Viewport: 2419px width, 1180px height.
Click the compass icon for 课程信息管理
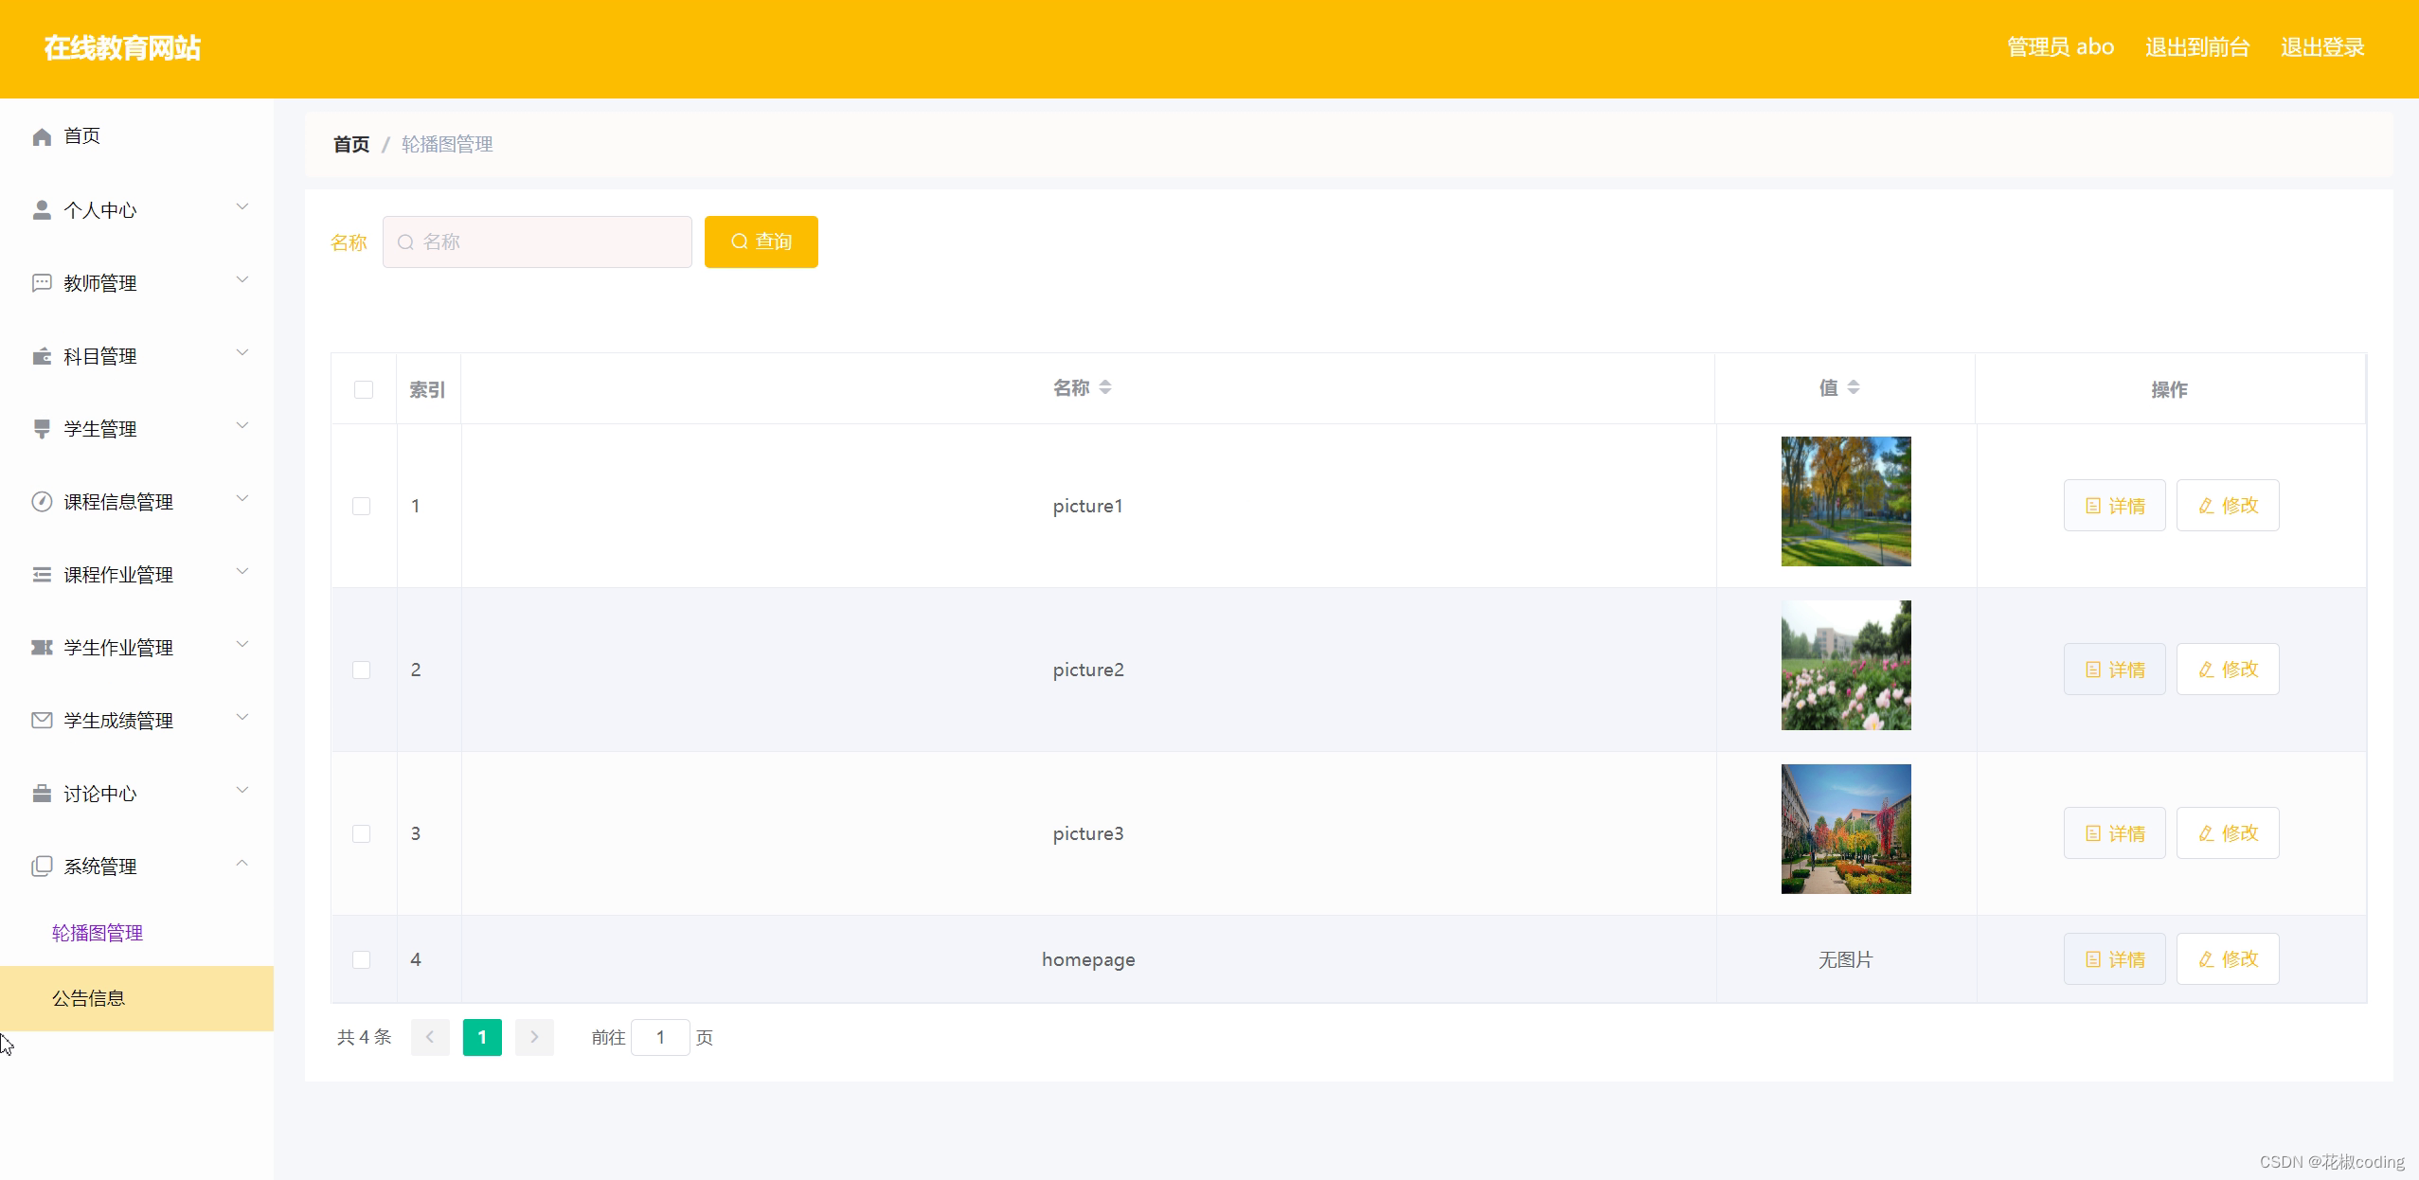(42, 502)
